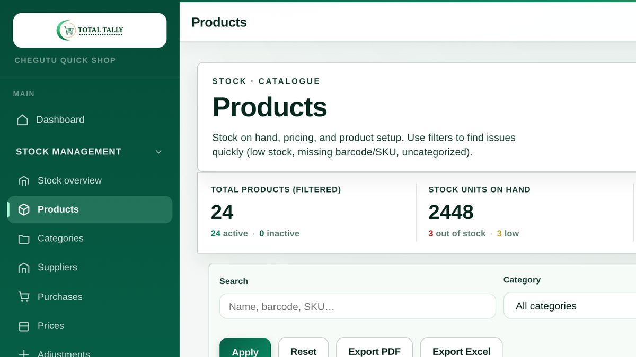Click the Stock overview warehouse icon
Screen dimensions: 636x357
pos(24,181)
